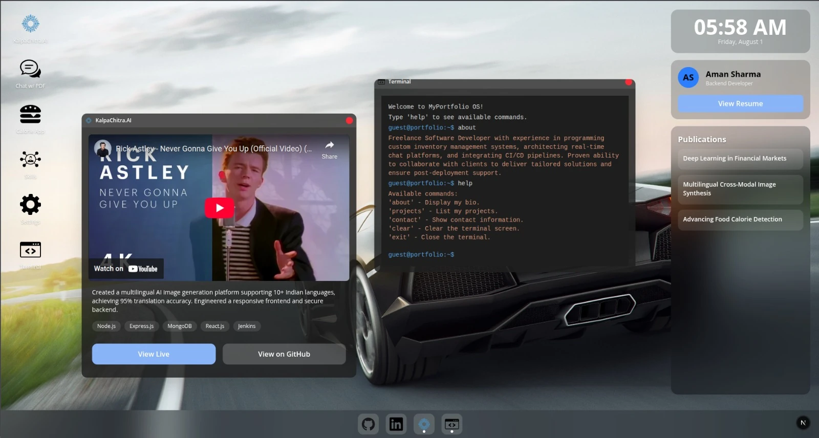Screen dimensions: 819x438
Task: Open Multilingual Cross-Modal Image Synthesis publication
Action: tap(740, 189)
